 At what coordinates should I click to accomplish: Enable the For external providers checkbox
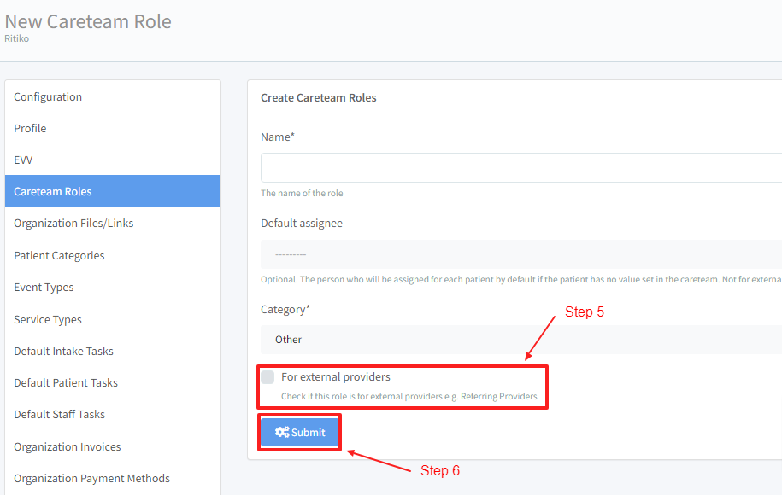pyautogui.click(x=268, y=377)
